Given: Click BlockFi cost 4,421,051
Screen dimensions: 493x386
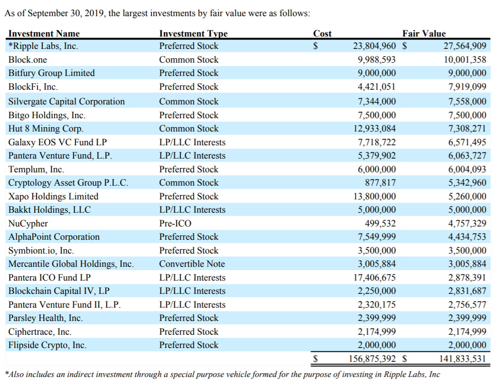Looking at the screenshot, I should coord(377,87).
